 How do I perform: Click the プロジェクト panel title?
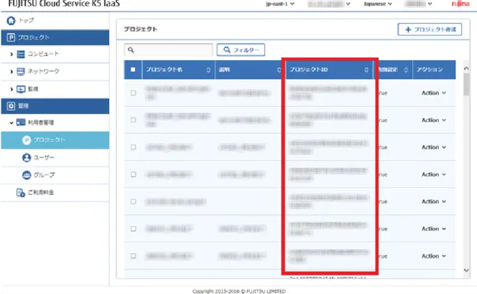pos(141,29)
